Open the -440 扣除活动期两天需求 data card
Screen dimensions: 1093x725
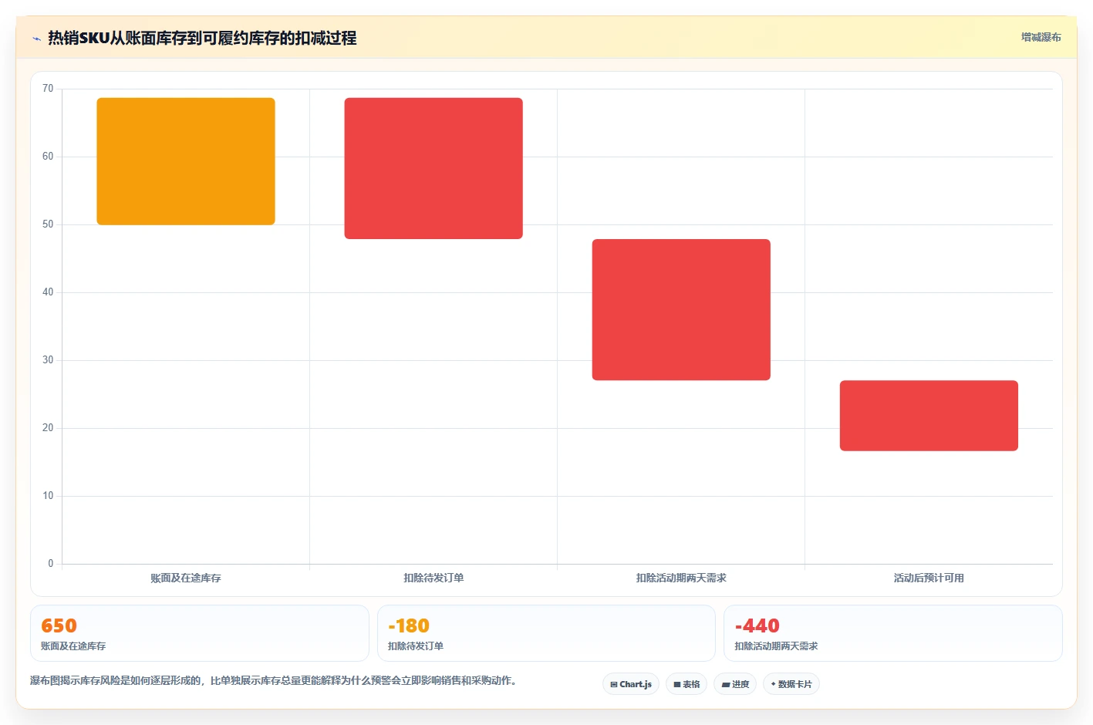pyautogui.click(x=893, y=633)
